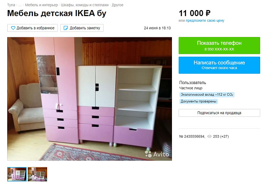Open Шкафы, комоды и стеллажи breadcrumb
This screenshot has height=185, width=269.
coord(85,5)
